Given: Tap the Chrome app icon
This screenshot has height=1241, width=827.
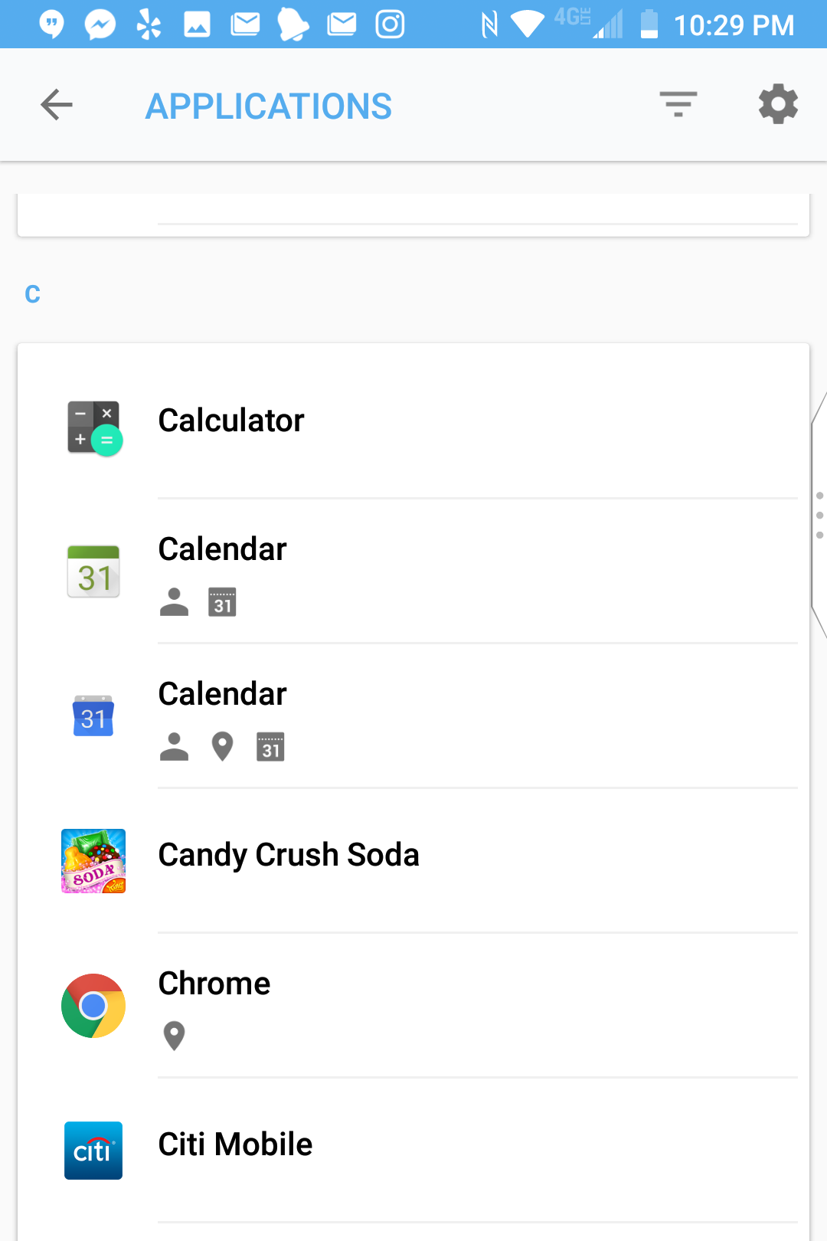Looking at the screenshot, I should pos(93,1006).
